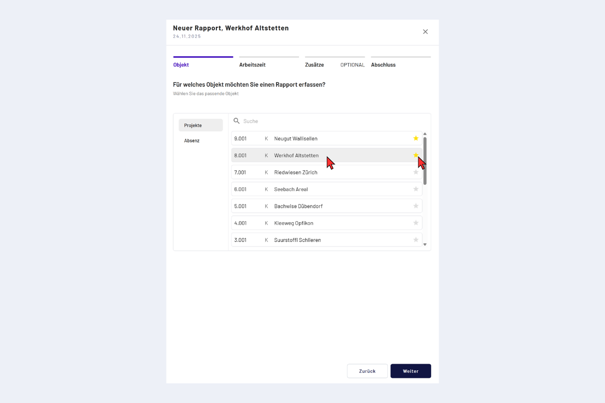
Task: Click the Zurück button
Action: point(367,371)
